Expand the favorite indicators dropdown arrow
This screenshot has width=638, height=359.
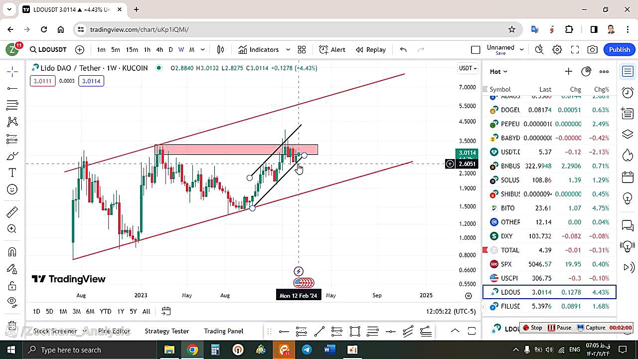(x=288, y=49)
